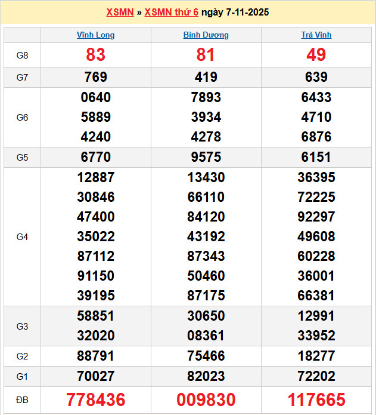Click the red G8 number 81
This screenshot has width=376, height=415.
point(206,55)
